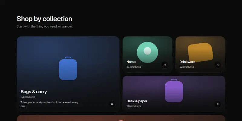242x121 pixels.
Task: Click the '31 products' count
Action: [x=134, y=67]
